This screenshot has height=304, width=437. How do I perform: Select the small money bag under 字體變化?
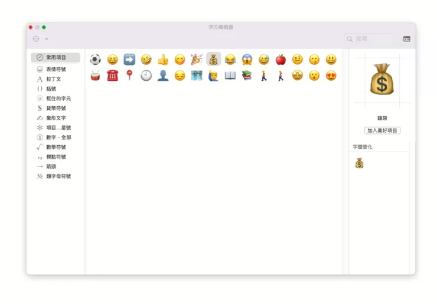coord(359,164)
